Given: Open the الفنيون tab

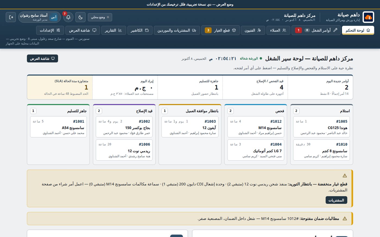Looking at the screenshot, I should pyautogui.click(x=253, y=30).
